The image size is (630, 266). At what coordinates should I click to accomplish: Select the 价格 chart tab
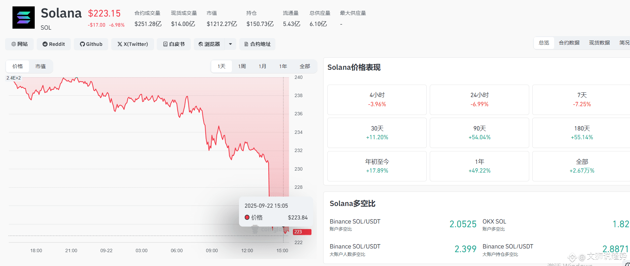[x=18, y=66]
